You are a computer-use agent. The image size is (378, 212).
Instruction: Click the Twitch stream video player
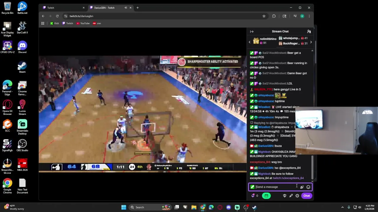[x=143, y=113]
